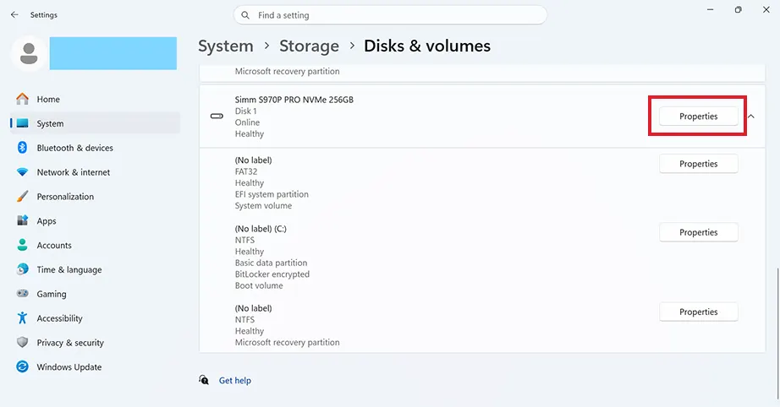Click the back arrow icon next to Settings
Image resolution: width=780 pixels, height=407 pixels.
14,15
